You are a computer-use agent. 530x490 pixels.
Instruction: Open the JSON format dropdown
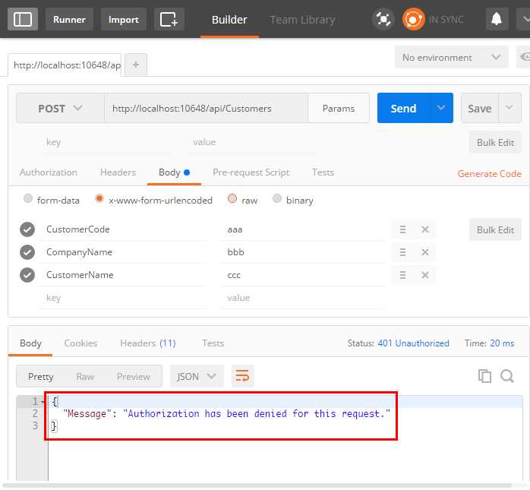(197, 376)
